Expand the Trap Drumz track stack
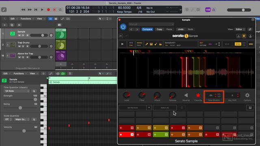Screen dimensions: 260x146 point(7,45)
